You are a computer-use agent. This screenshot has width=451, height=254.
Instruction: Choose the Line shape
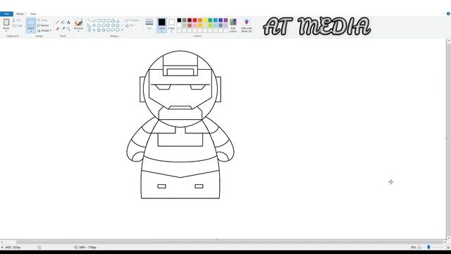89,20
